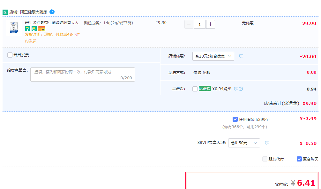Tick the 开具发票 invoice checkbox
Screen dimensions: 321x189
click(x=10, y=55)
